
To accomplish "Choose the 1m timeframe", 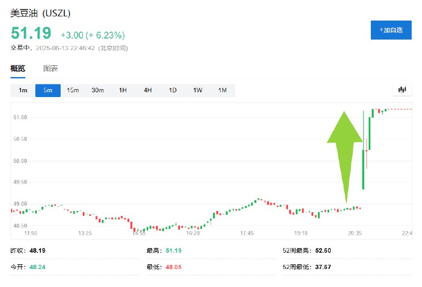I will coord(23,90).
